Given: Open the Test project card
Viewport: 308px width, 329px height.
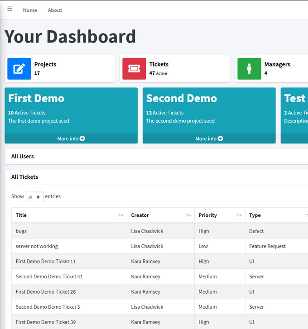Looking at the screenshot, I should point(294,109).
